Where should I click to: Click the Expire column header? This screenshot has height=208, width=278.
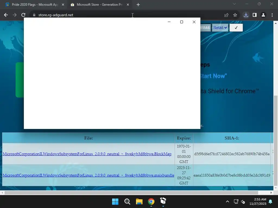pos(184,138)
